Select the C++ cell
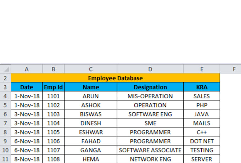 click(202, 132)
